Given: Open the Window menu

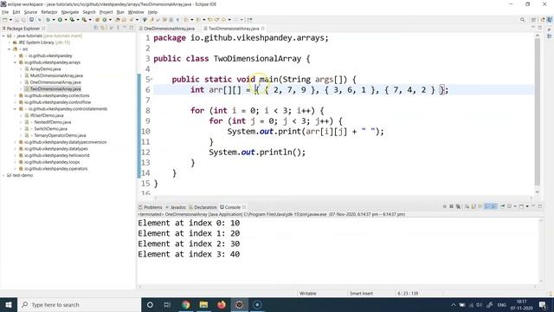Looking at the screenshot, I should point(136,12).
